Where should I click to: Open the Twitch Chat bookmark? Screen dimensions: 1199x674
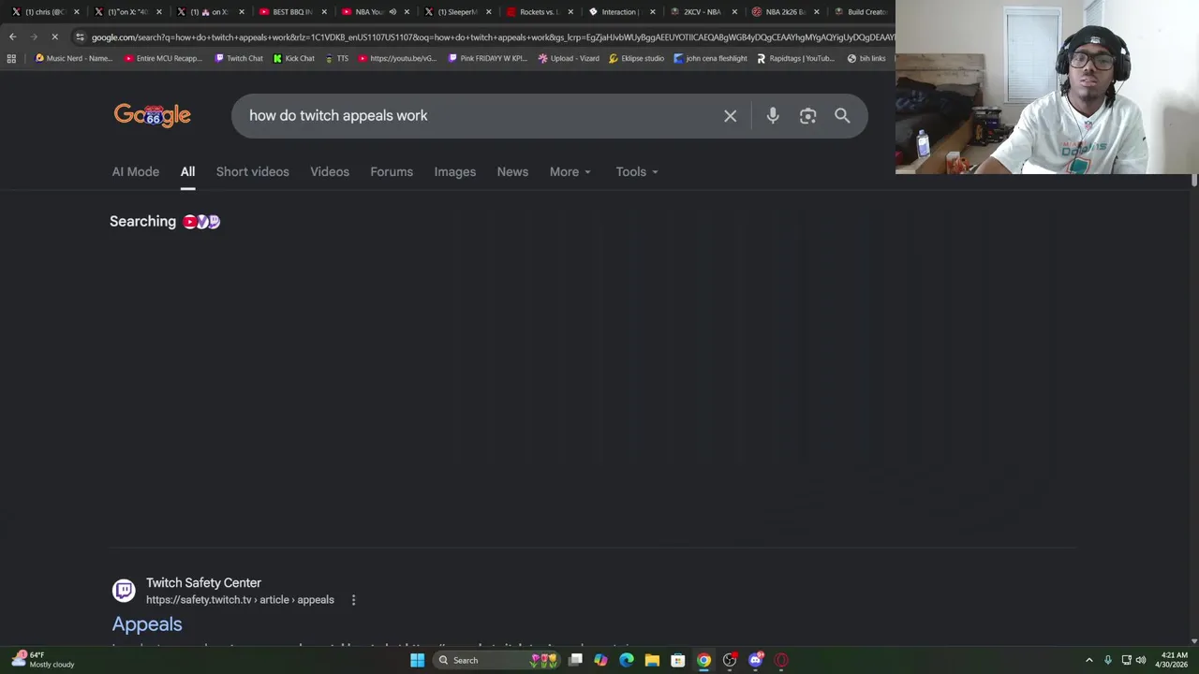click(x=239, y=58)
